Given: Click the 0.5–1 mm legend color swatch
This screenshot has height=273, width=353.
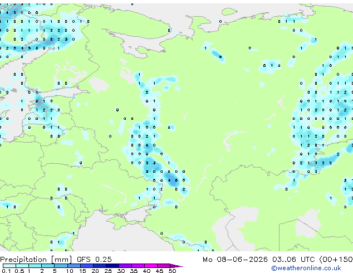Looking at the screenshot, I should click(22, 266).
